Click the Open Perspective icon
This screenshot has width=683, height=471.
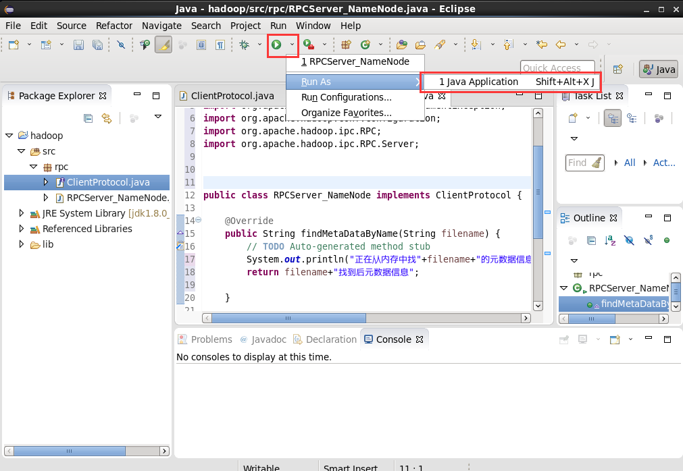tap(617, 69)
